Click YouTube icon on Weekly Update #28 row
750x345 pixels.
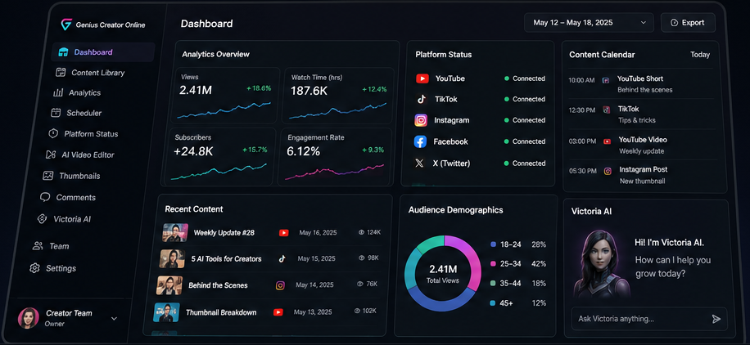click(283, 233)
